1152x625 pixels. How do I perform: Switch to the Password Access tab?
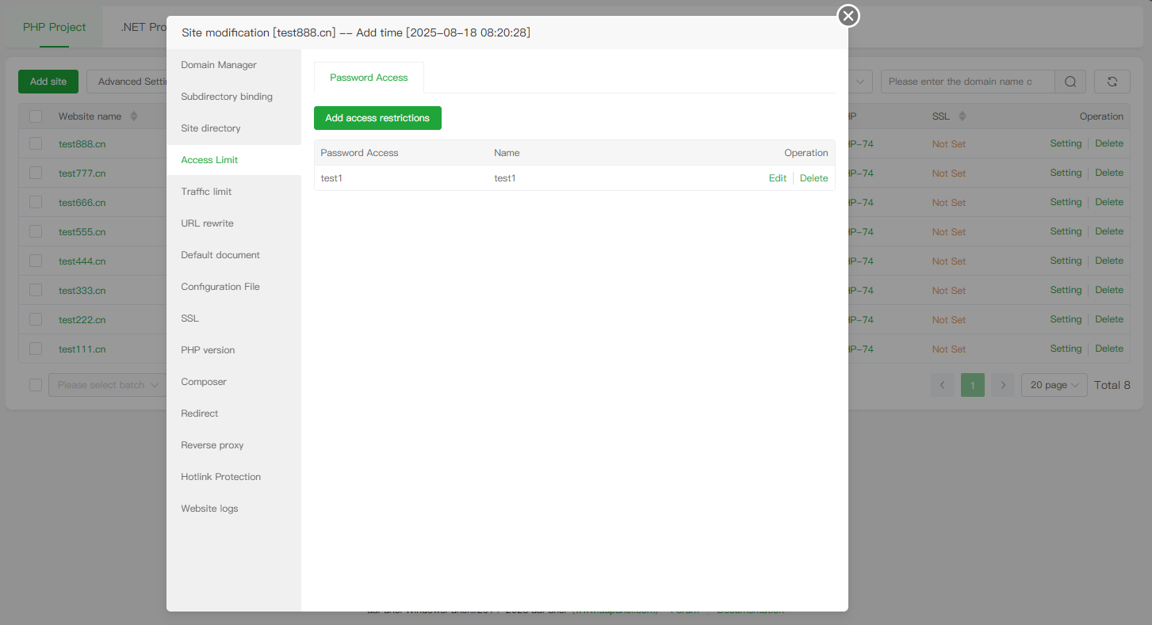point(369,78)
